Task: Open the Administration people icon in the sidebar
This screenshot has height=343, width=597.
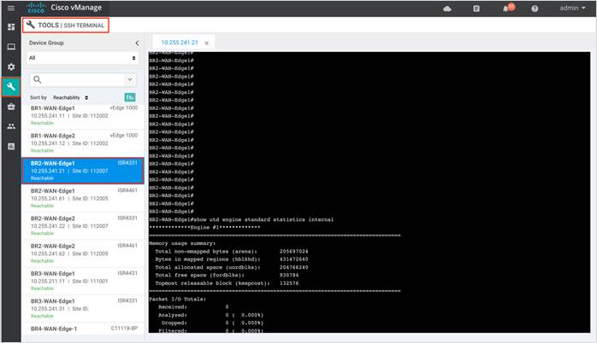Action: 11,126
